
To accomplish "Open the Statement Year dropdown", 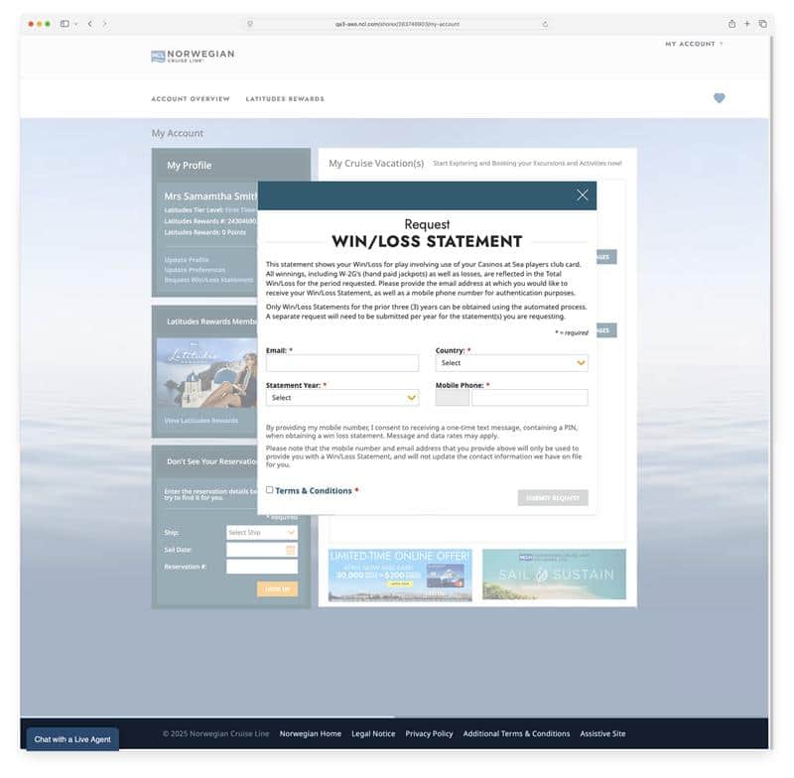I will coord(342,398).
